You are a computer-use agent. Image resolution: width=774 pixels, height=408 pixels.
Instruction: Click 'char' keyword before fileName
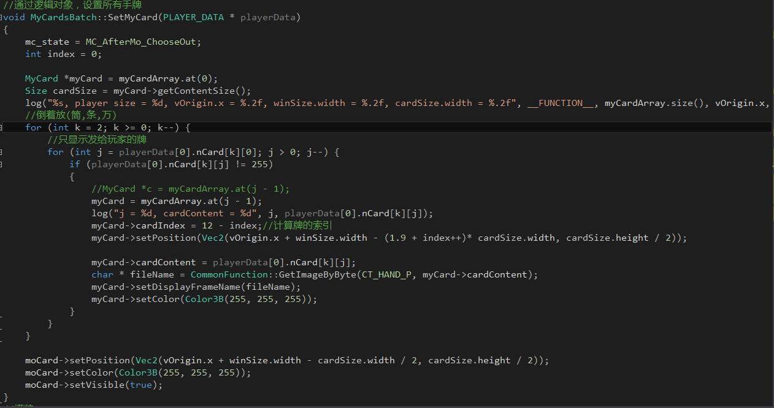[102, 274]
